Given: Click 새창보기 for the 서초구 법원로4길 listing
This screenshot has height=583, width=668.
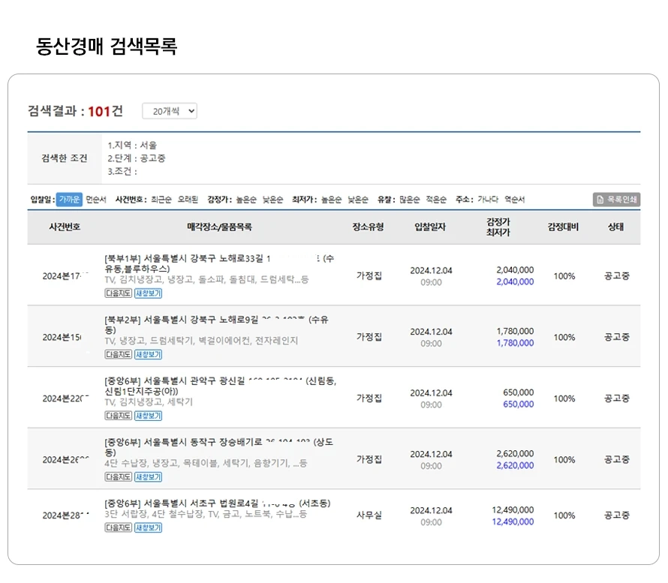Looking at the screenshot, I should pyautogui.click(x=148, y=527).
